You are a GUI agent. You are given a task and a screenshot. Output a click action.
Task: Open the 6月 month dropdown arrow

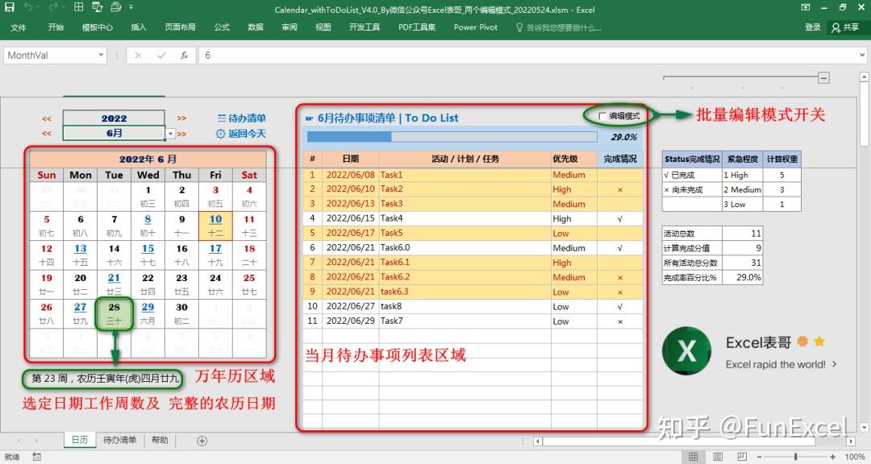[170, 134]
